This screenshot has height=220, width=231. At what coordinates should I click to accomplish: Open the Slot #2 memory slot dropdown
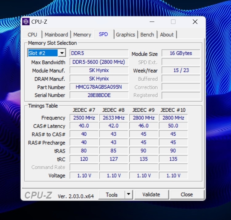[x=62, y=53]
